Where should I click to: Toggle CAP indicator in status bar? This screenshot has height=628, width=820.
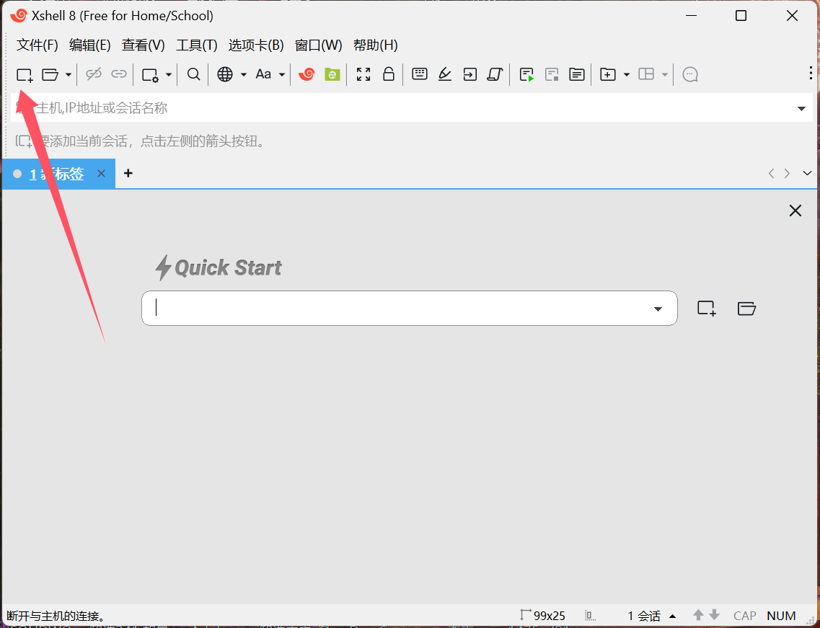(x=744, y=616)
